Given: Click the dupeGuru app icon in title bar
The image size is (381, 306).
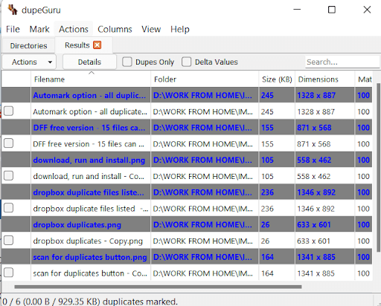Looking at the screenshot, I should coord(13,10).
